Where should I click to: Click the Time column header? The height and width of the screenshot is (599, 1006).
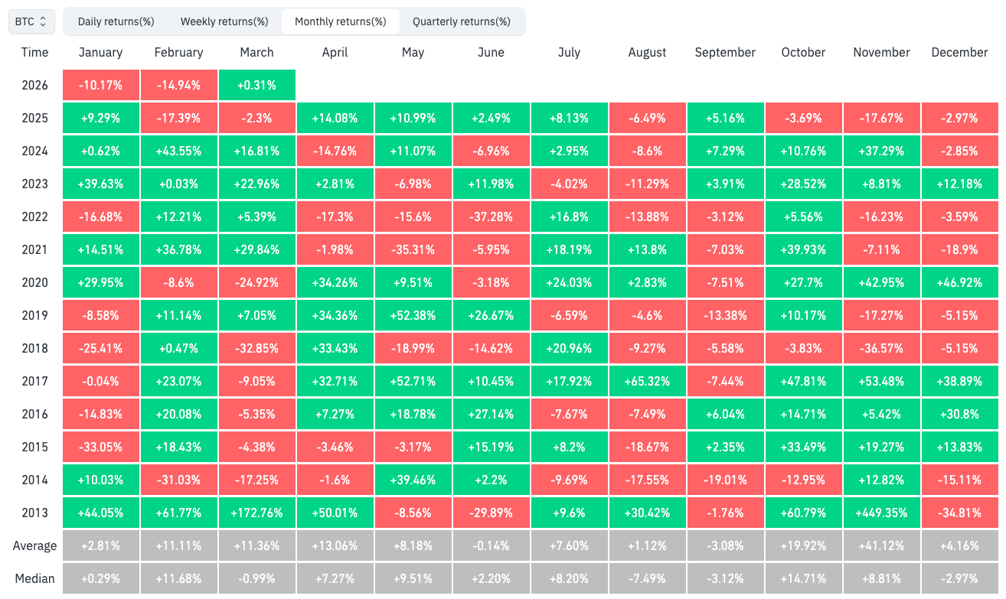point(34,52)
